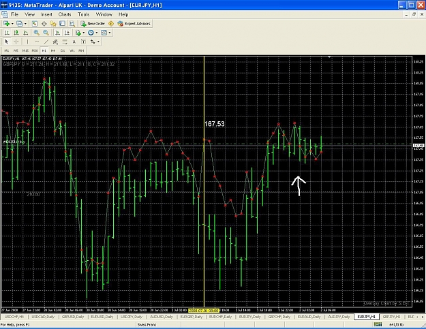The width and height of the screenshot is (426, 329).
Task: Select the crosshair tool
Action: [16, 42]
